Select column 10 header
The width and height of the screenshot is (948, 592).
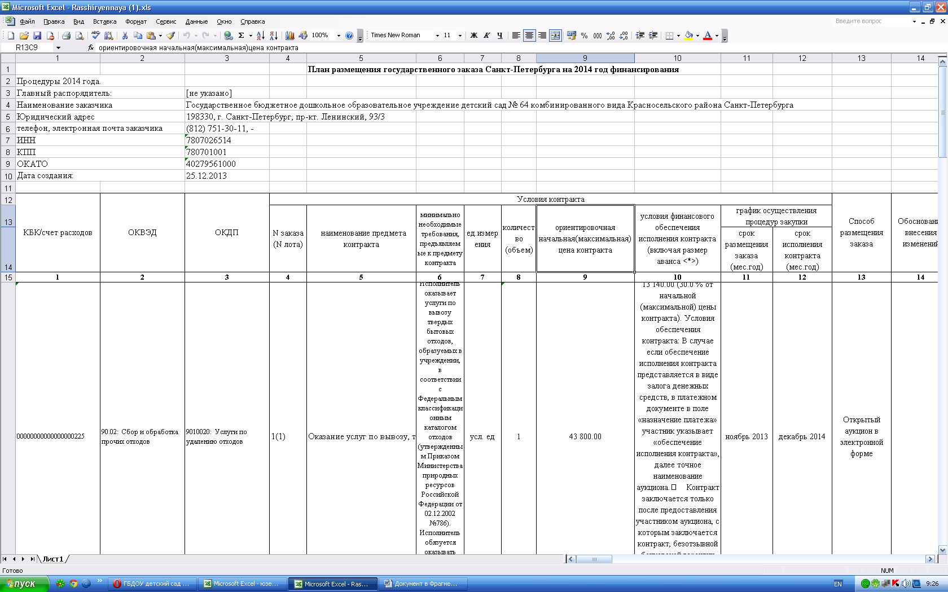coord(677,58)
